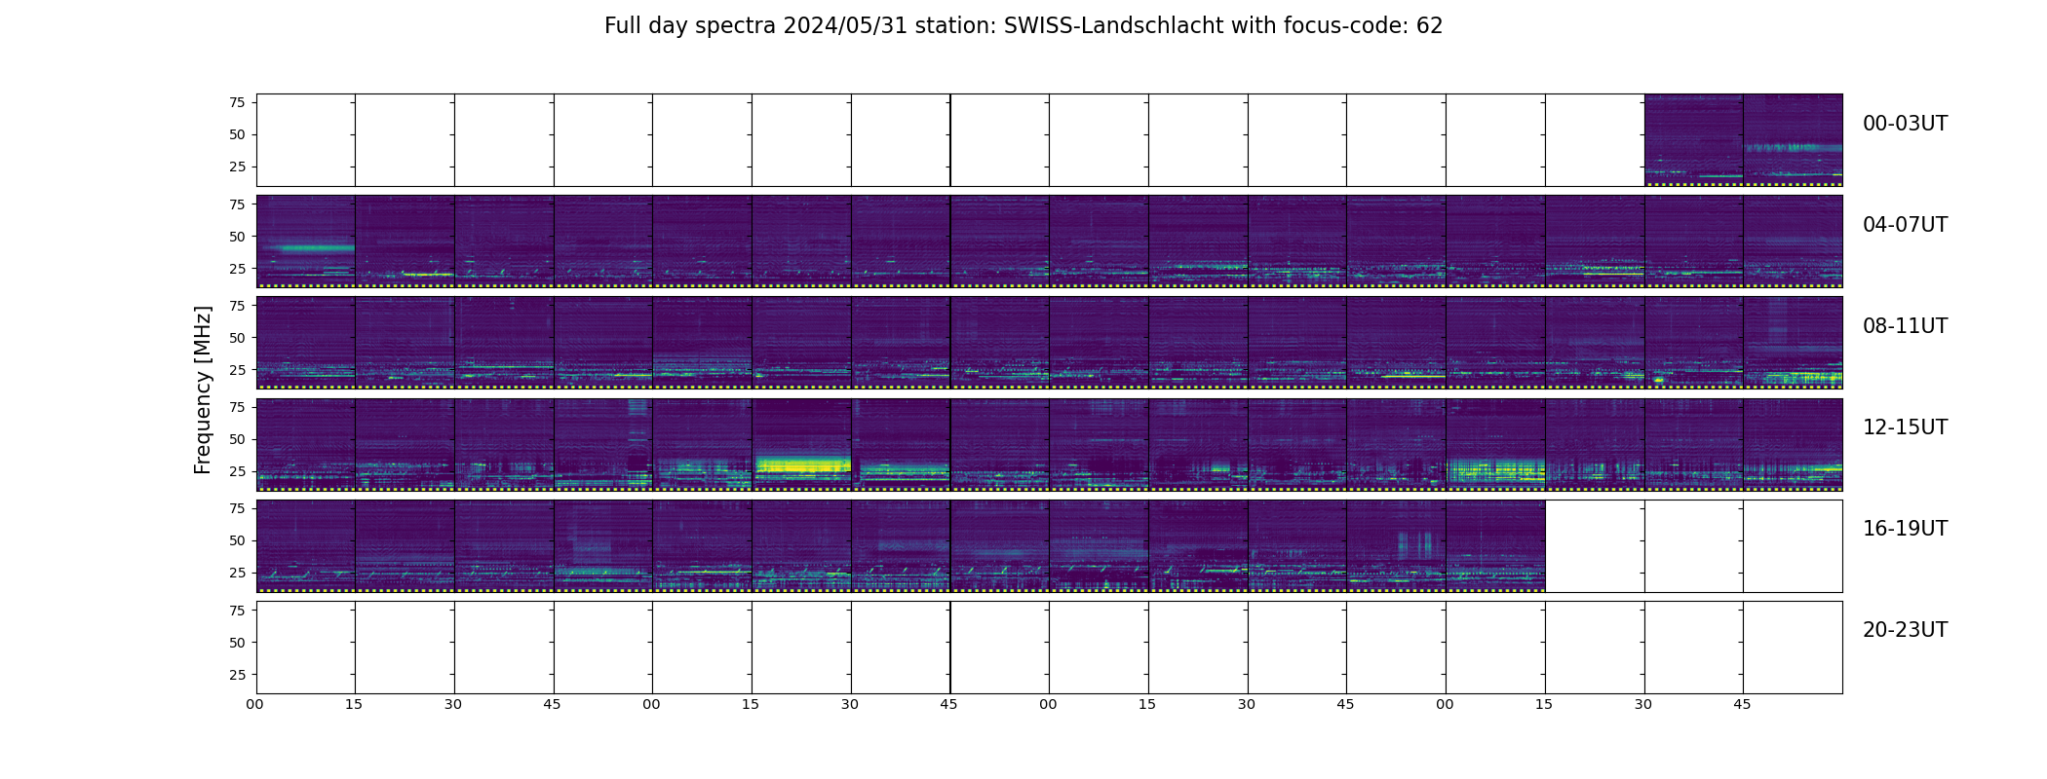
Task: Select the "20-23UT" row label
Action: coord(1905,630)
